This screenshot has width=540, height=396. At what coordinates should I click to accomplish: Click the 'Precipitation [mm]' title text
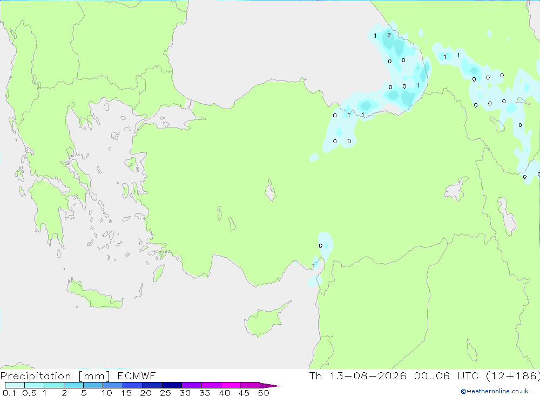(x=55, y=375)
